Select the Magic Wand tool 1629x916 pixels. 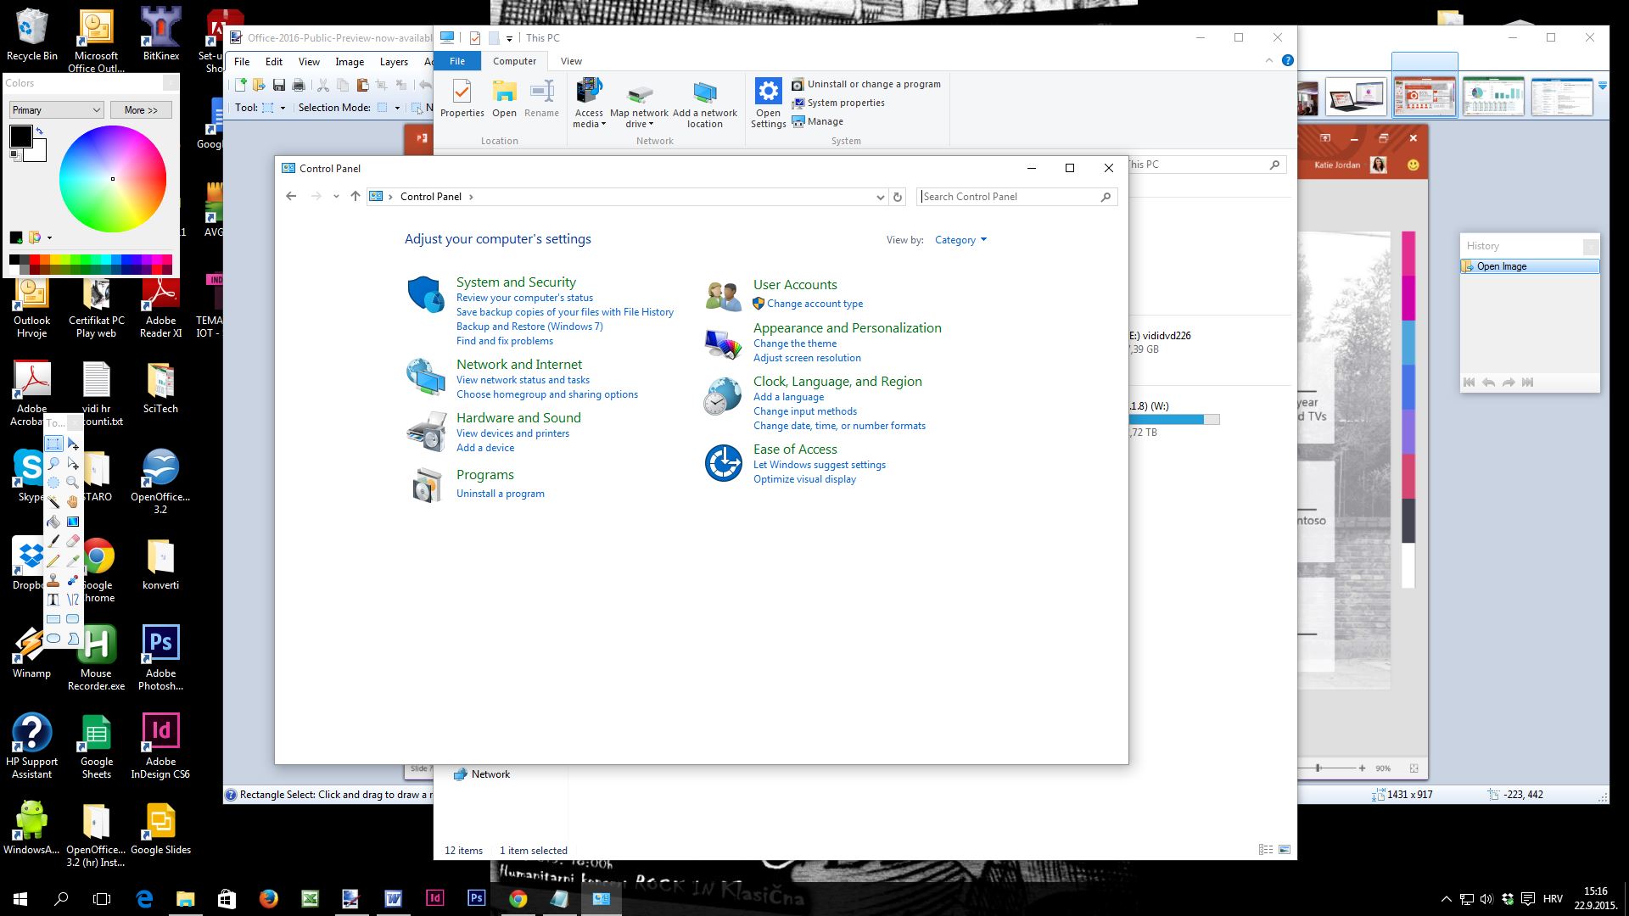coord(53,502)
